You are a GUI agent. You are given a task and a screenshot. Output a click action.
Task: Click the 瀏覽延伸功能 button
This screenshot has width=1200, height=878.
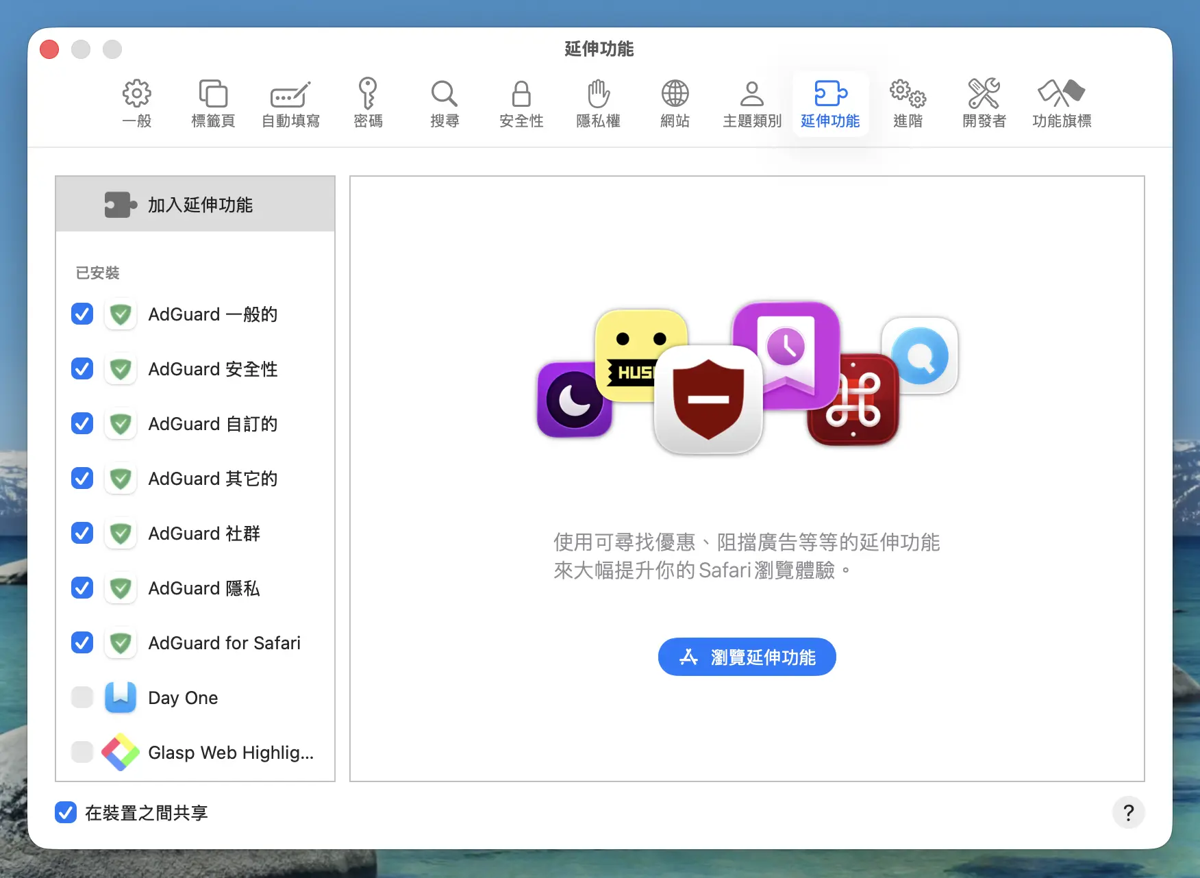747,657
